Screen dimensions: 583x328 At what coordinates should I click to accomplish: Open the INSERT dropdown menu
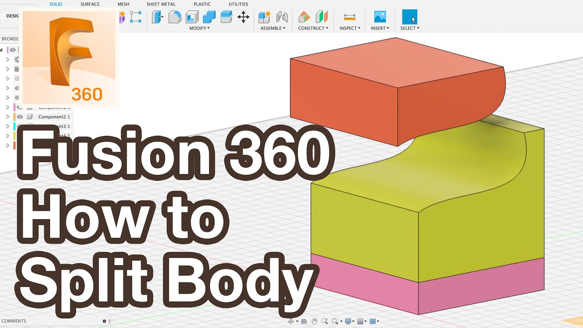point(380,28)
